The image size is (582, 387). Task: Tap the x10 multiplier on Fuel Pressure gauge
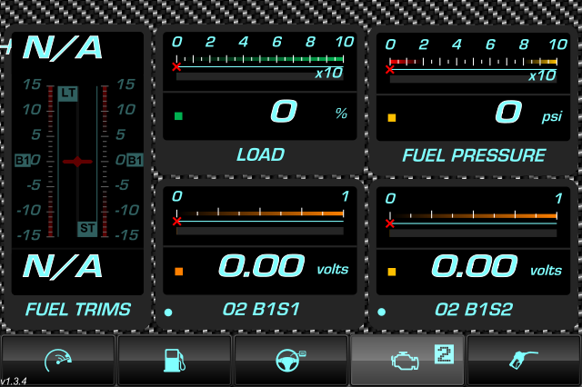(x=542, y=76)
